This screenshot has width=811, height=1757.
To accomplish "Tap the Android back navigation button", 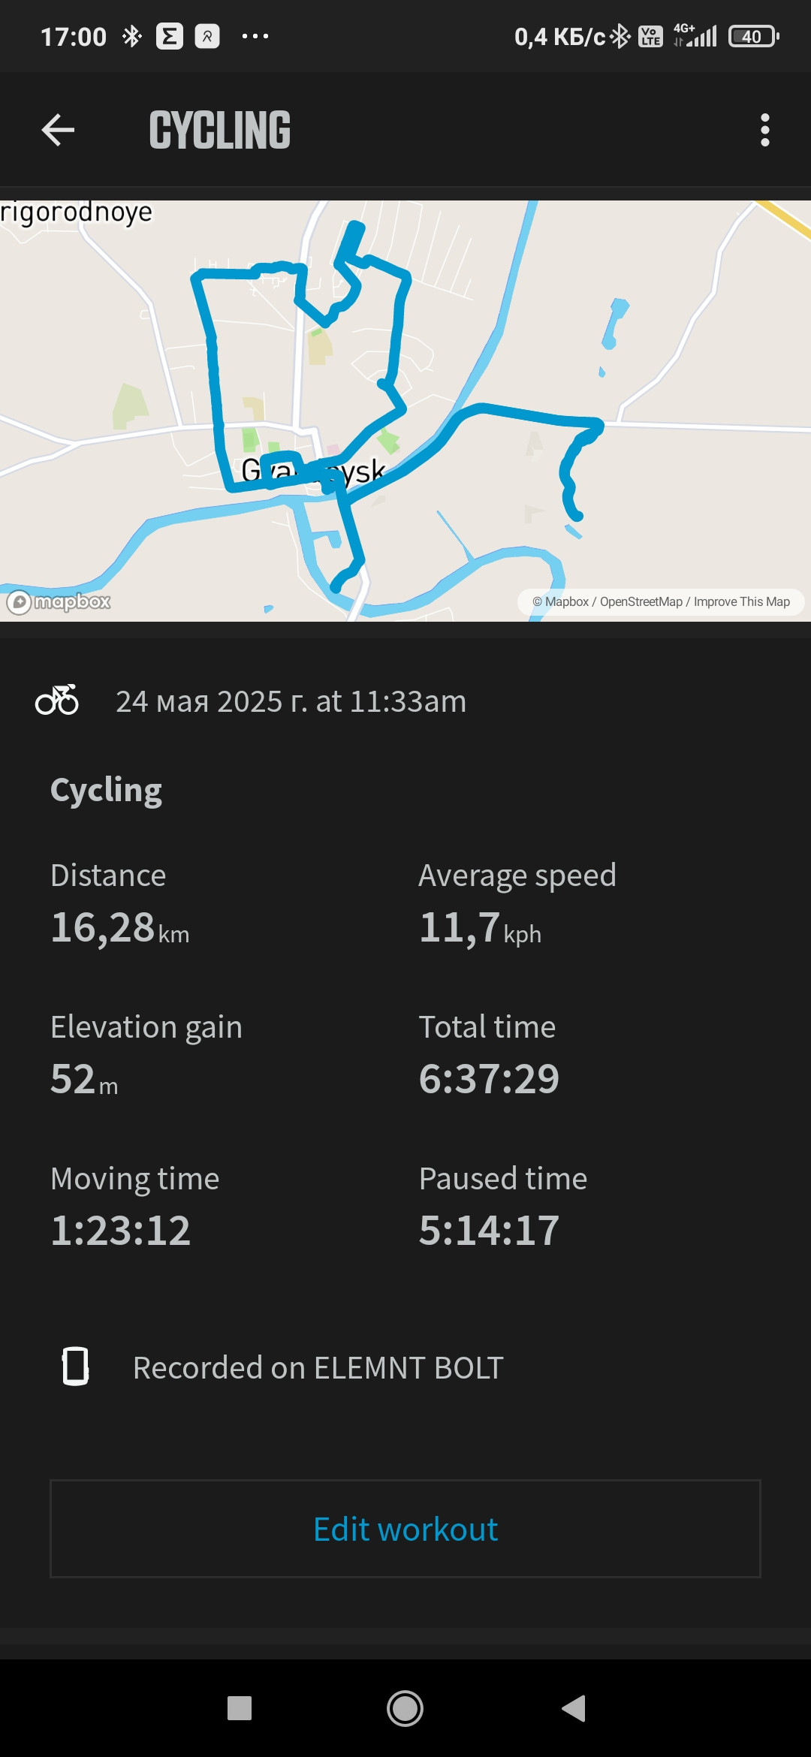I will pos(573,1708).
